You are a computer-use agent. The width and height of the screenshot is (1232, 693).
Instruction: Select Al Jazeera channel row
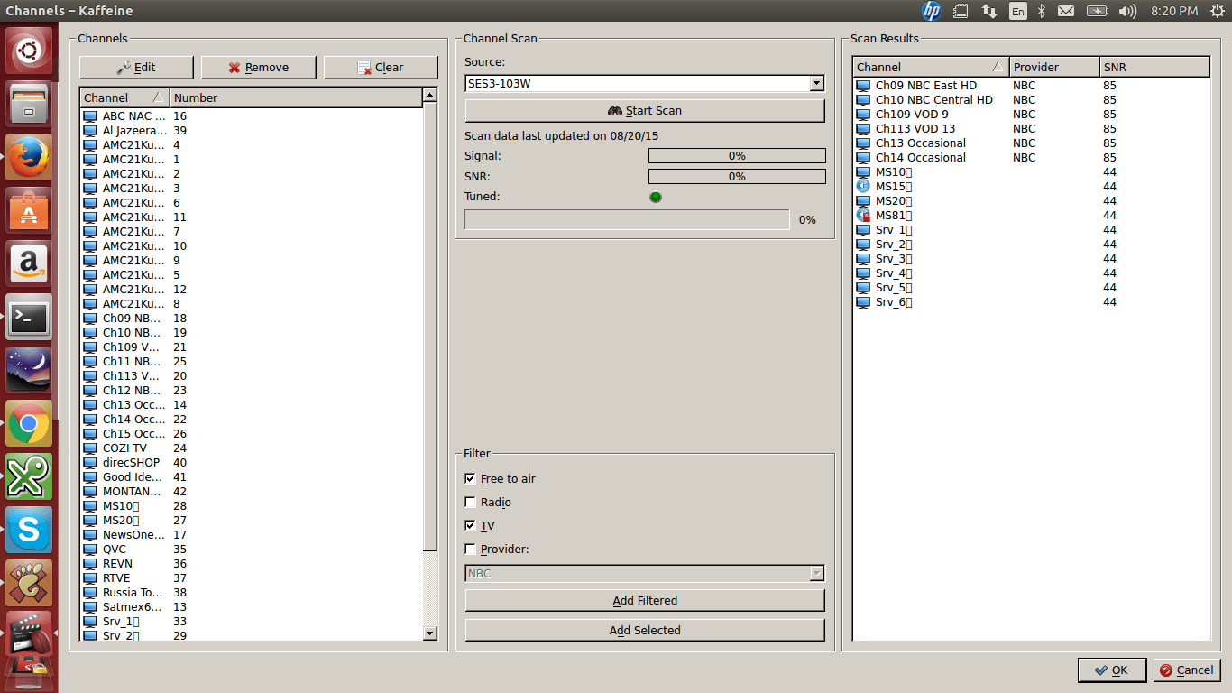point(252,130)
